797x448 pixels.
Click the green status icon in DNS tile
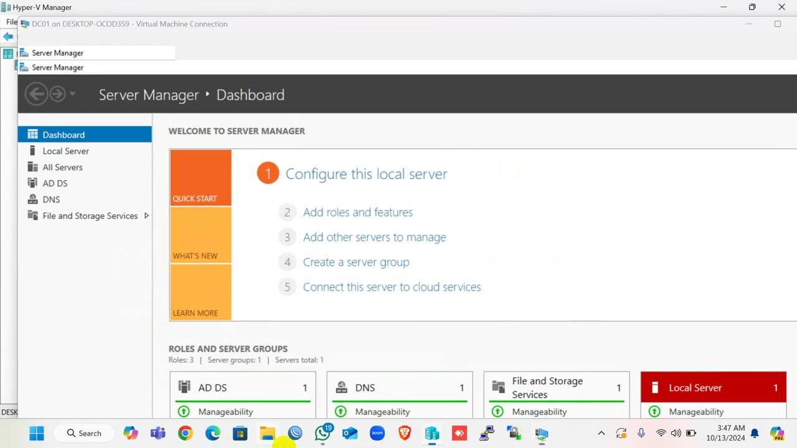(x=341, y=411)
